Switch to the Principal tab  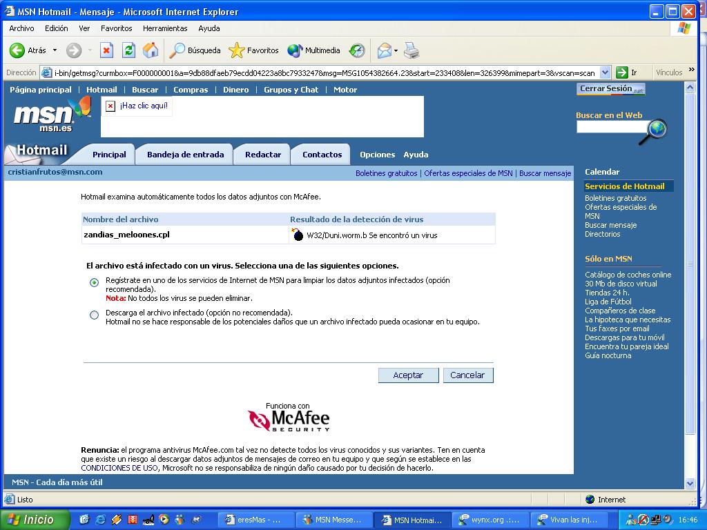[x=109, y=155]
